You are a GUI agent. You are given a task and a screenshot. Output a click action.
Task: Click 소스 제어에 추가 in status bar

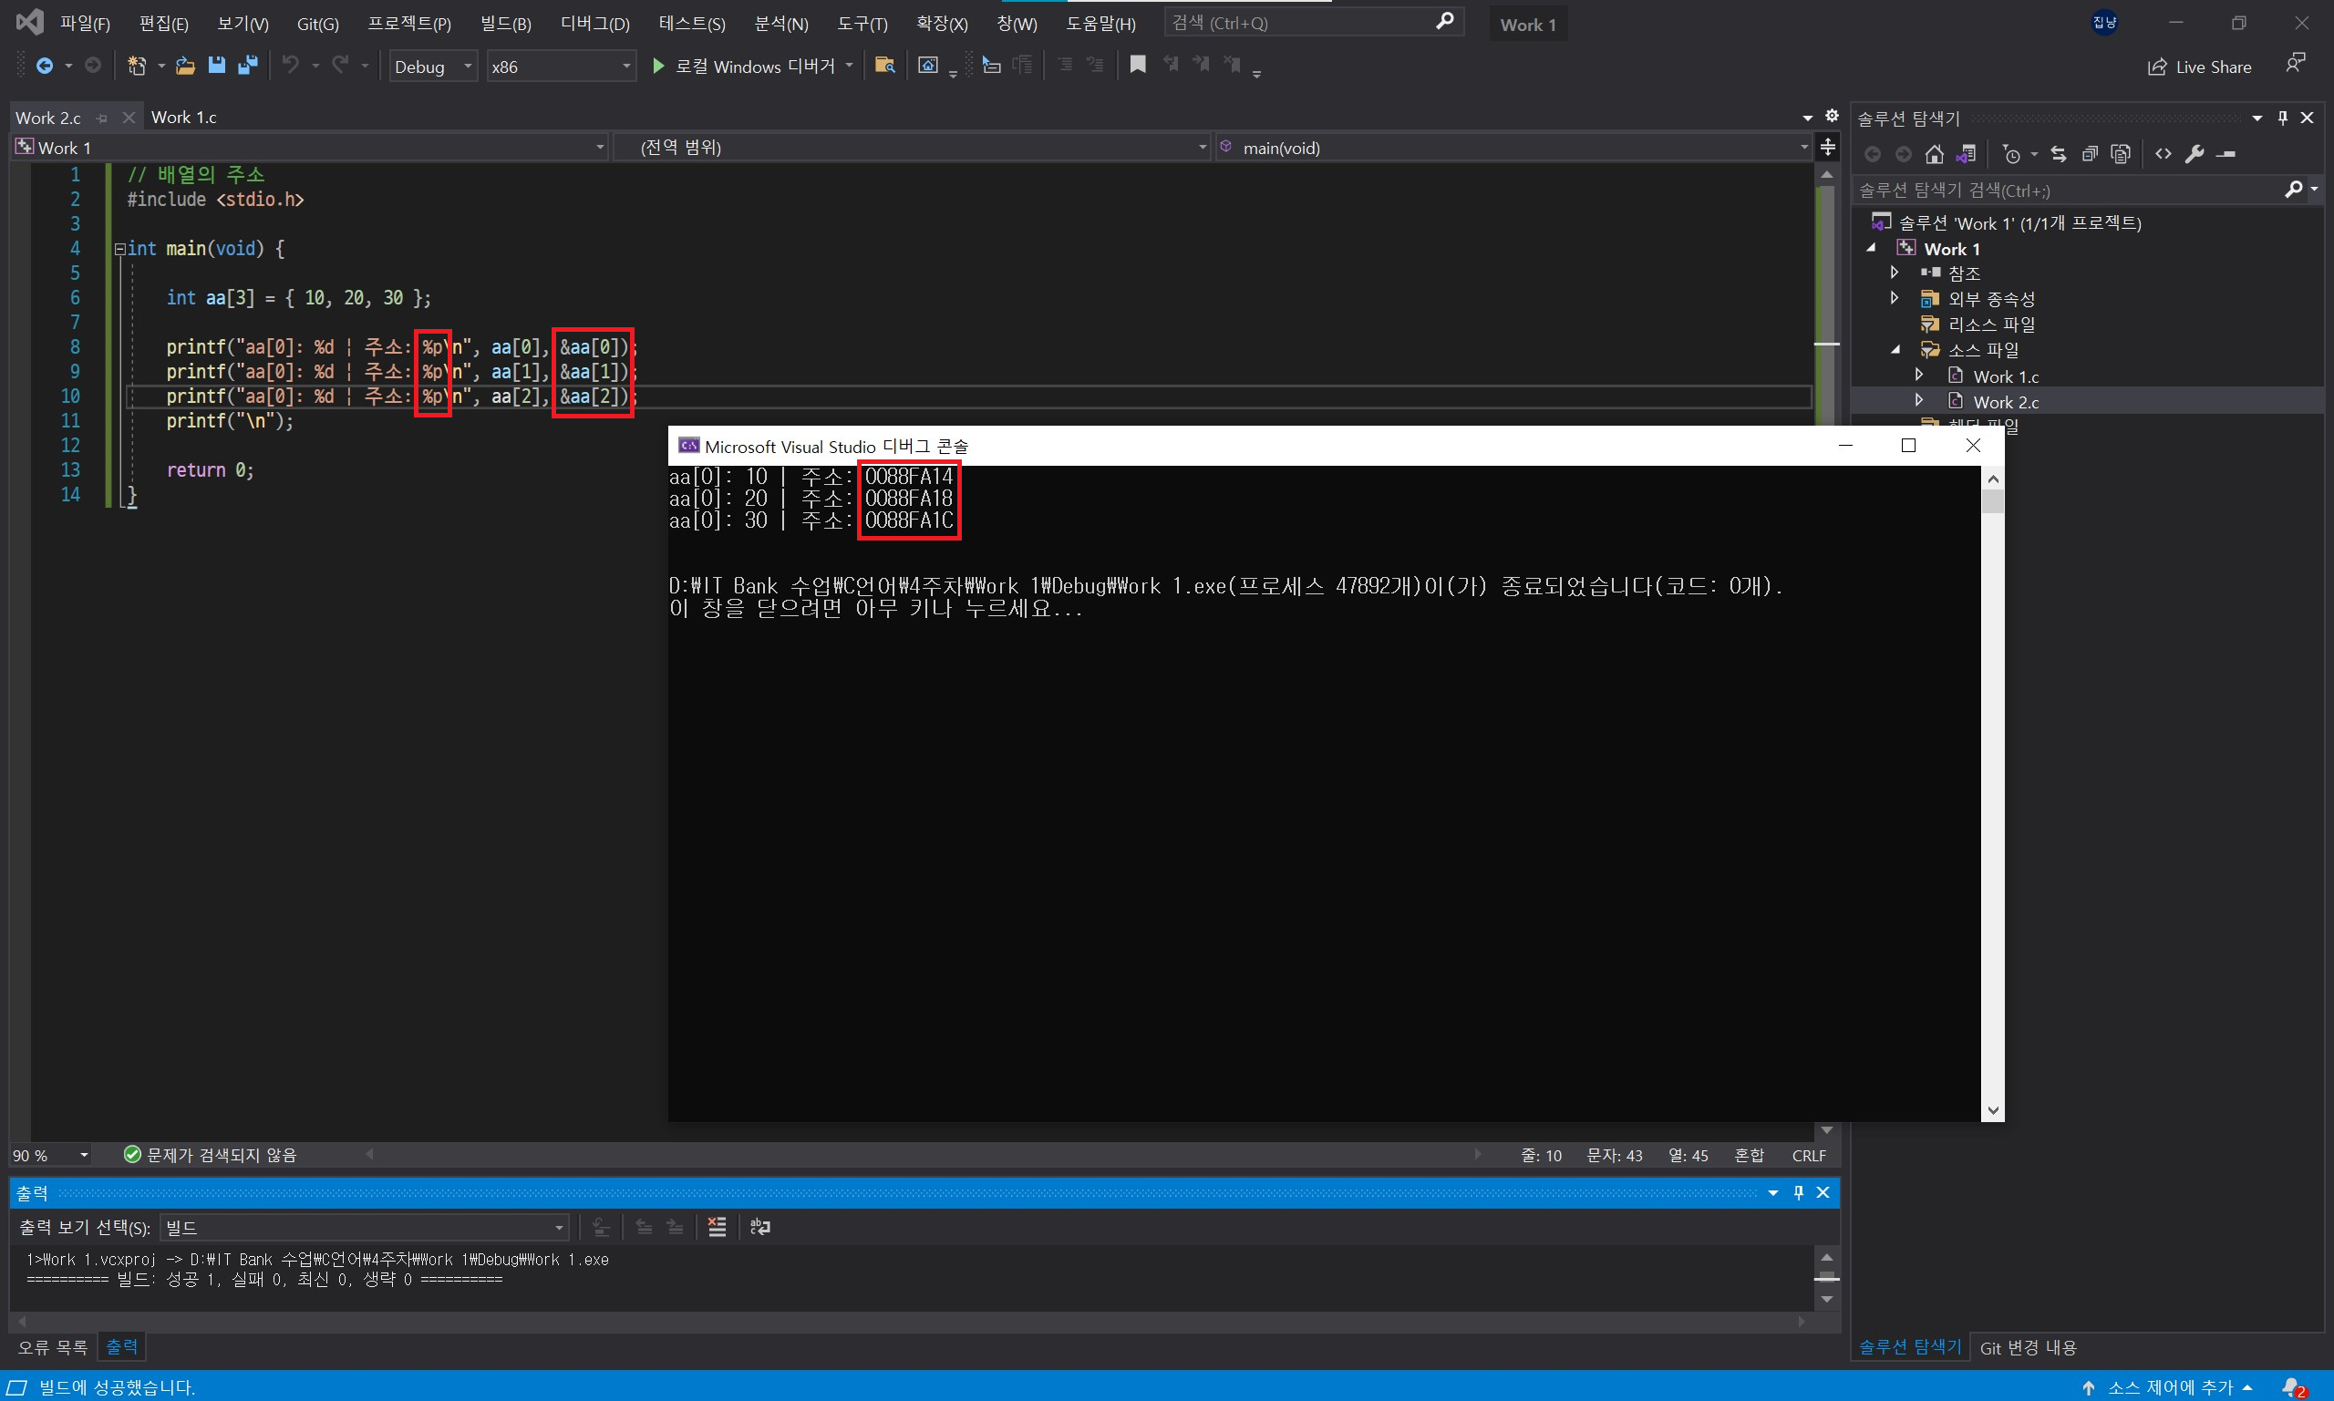[2170, 1386]
